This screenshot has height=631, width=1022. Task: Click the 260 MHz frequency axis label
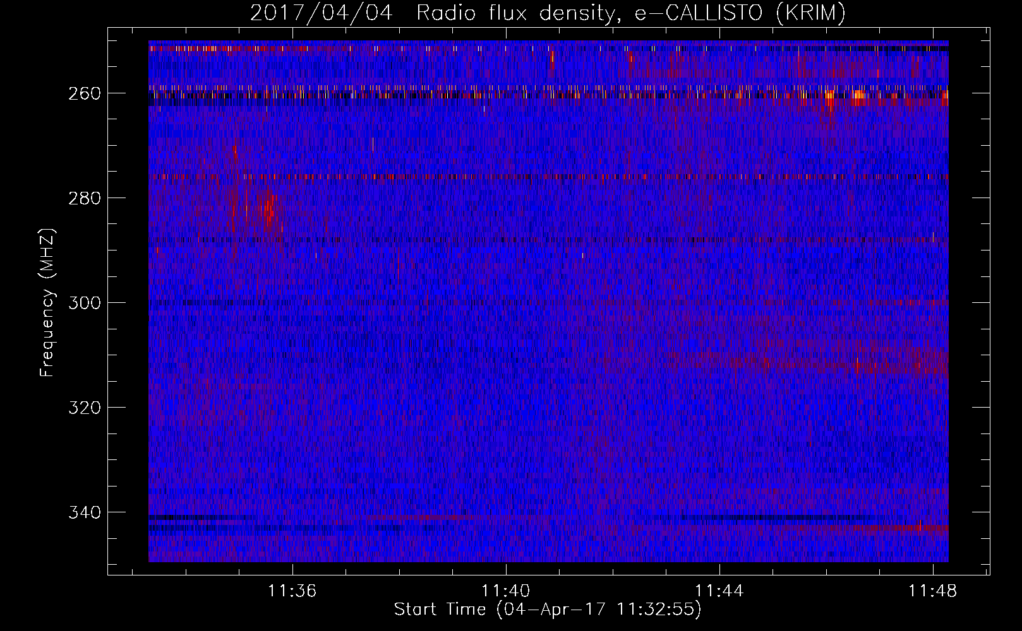pyautogui.click(x=84, y=93)
